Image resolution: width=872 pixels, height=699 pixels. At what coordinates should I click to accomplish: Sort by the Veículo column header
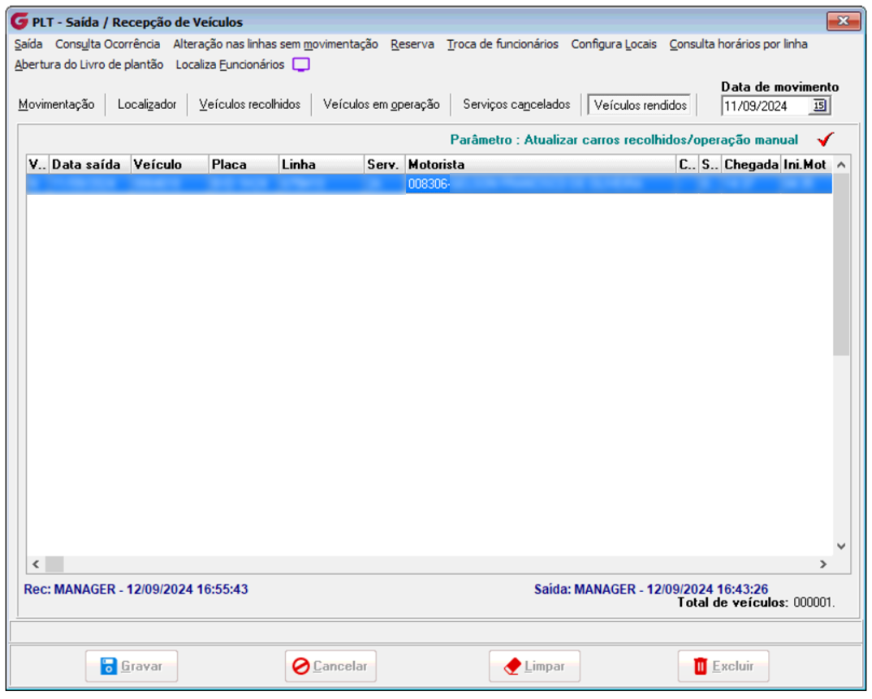tap(170, 165)
